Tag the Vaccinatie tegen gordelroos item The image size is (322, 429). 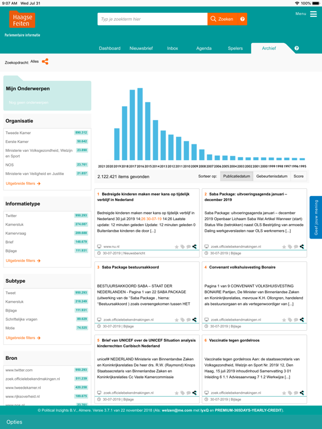[x=290, y=393]
